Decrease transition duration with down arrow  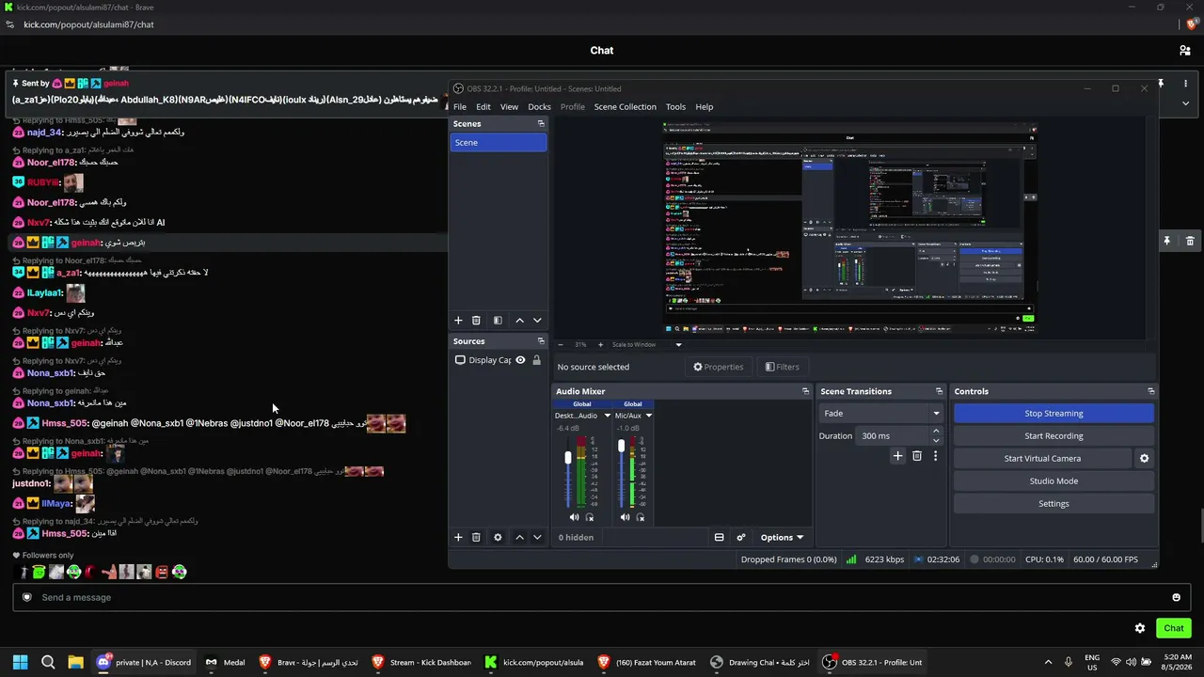936,440
